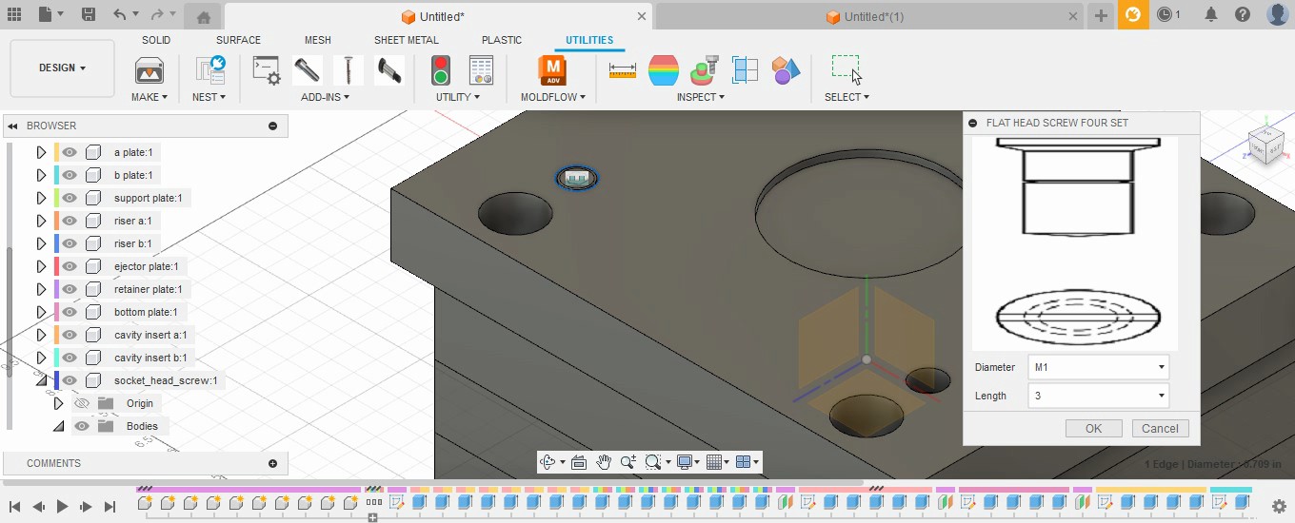Open the Length dropdown showing 3
This screenshot has height=523, width=1295.
pos(1099,396)
